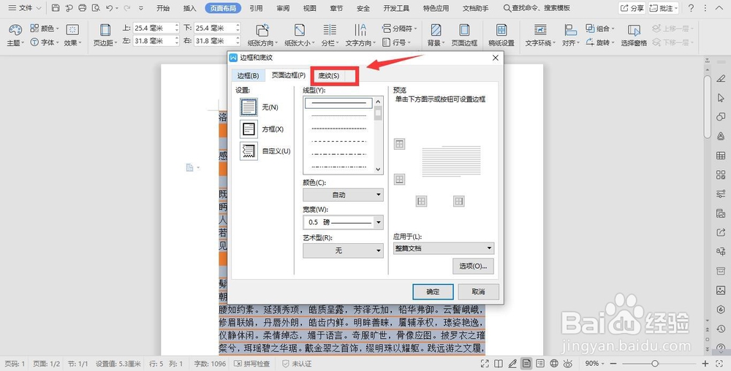Screen dimensions: 731x371
Task: Switch to page view mode in status bar
Action: pyautogui.click(x=526, y=364)
